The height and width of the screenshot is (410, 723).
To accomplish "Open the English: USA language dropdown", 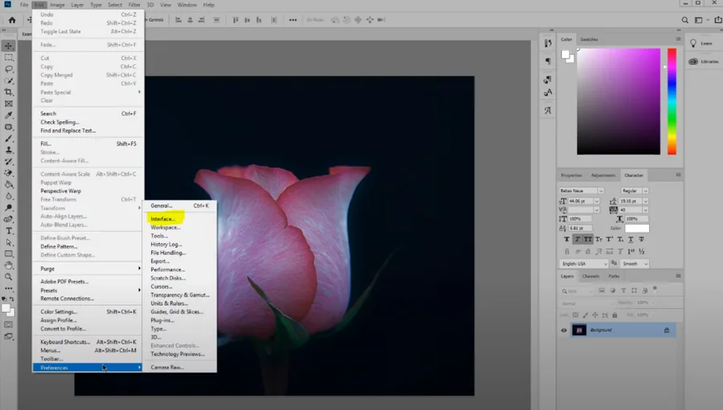I will click(584, 263).
